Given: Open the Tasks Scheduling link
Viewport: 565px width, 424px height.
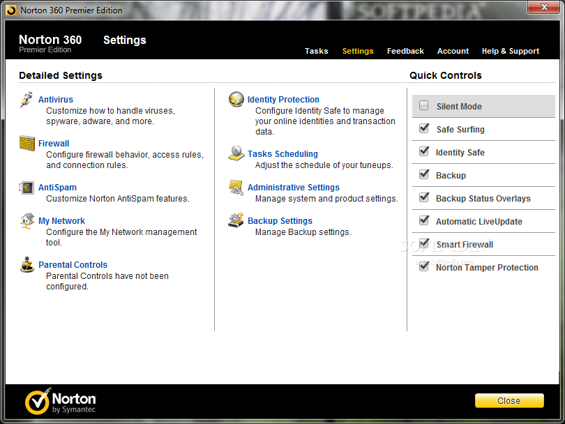Looking at the screenshot, I should pos(282,154).
